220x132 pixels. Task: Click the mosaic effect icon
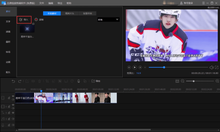60,81
